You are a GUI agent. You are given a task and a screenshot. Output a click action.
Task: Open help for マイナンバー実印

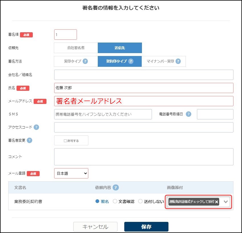point(178,61)
